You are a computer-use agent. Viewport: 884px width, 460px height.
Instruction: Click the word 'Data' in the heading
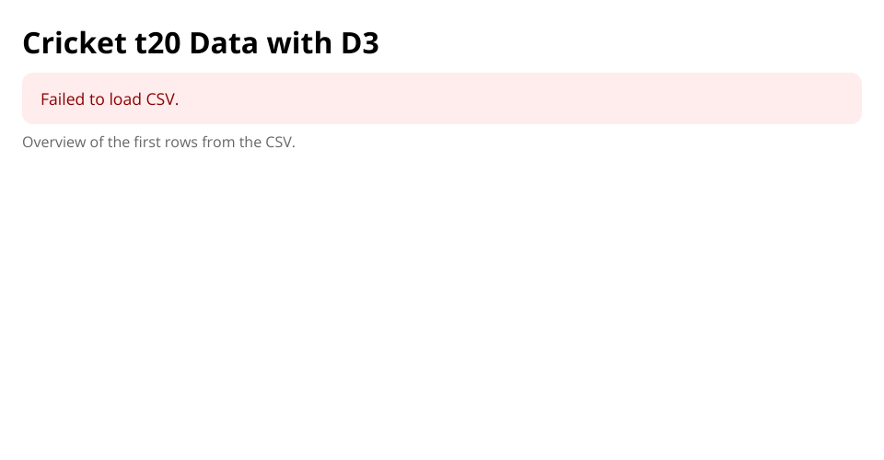point(224,43)
